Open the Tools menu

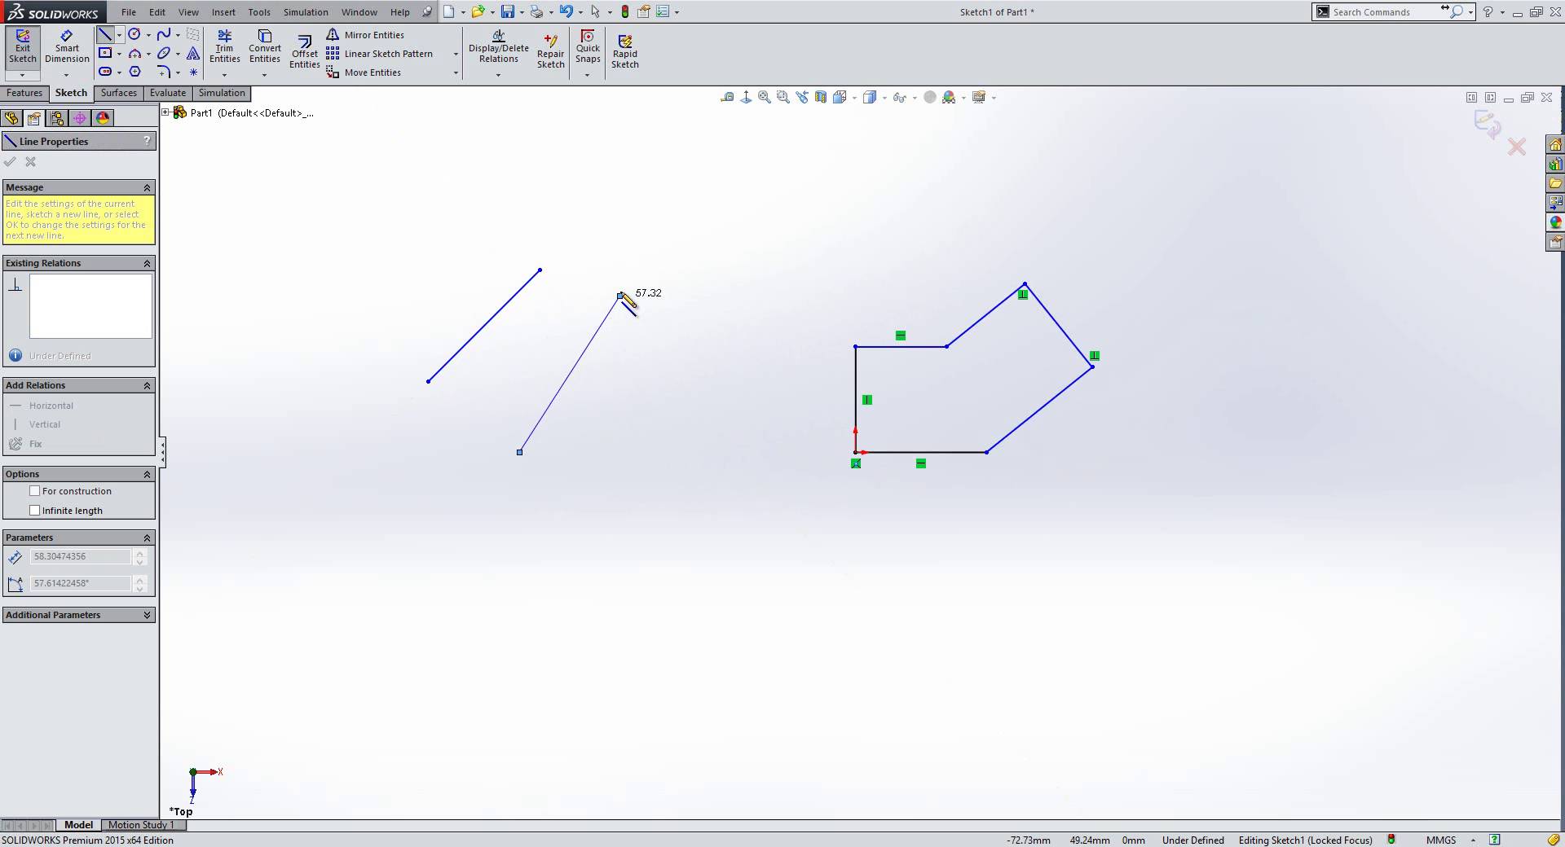coord(258,11)
